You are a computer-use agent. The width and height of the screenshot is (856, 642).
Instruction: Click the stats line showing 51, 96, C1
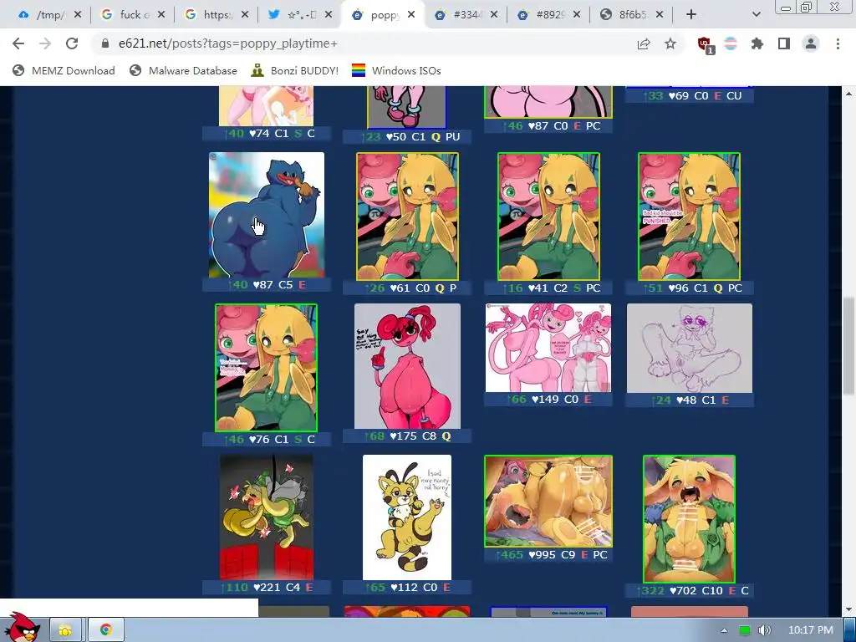point(689,288)
